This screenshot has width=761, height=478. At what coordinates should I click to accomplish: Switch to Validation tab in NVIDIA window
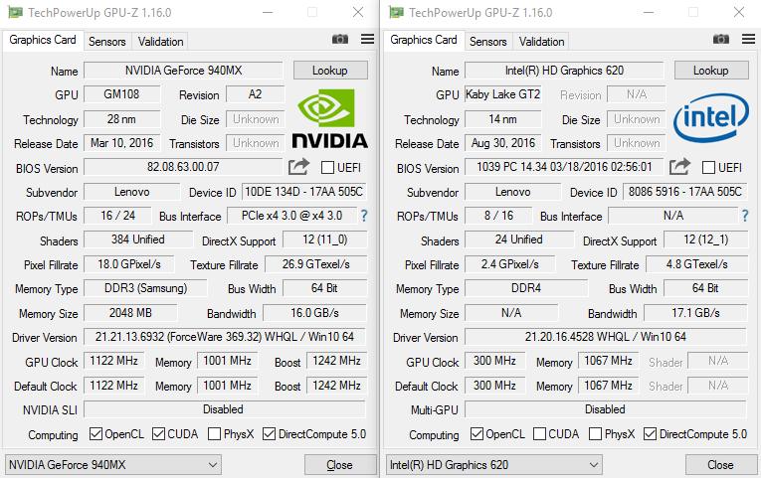160,42
